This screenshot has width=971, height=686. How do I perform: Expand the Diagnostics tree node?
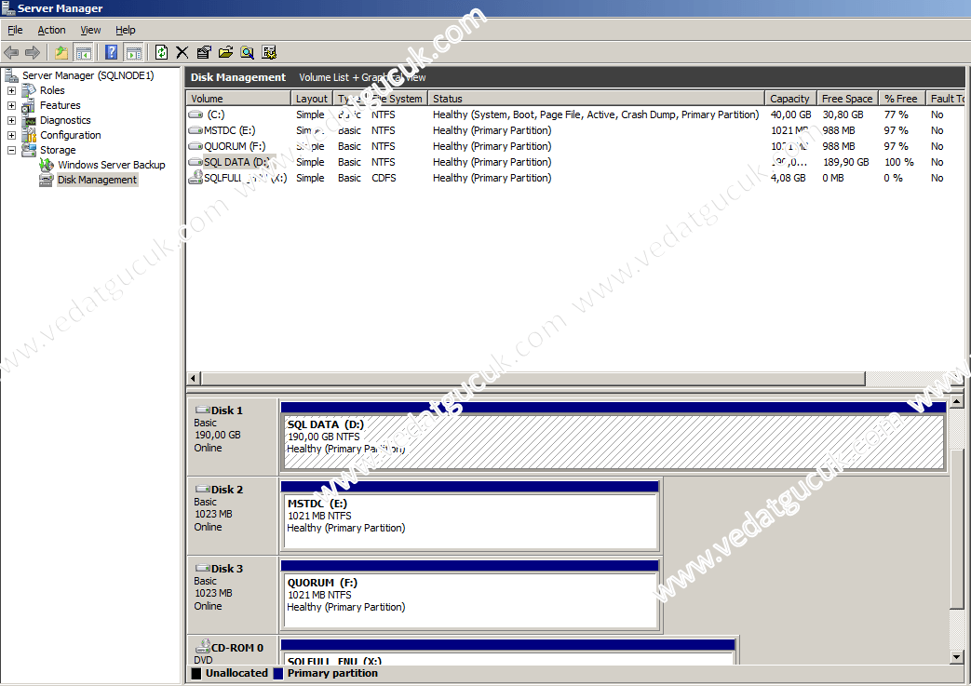11,120
